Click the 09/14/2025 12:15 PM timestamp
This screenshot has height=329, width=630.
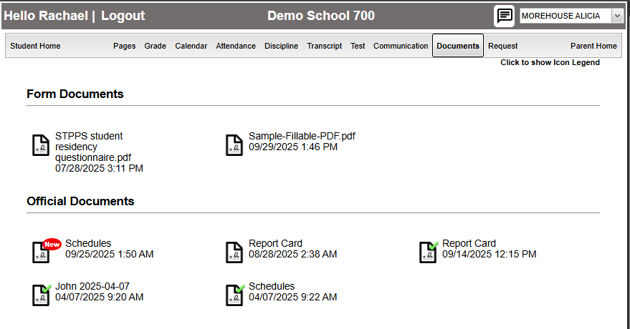[x=489, y=254]
